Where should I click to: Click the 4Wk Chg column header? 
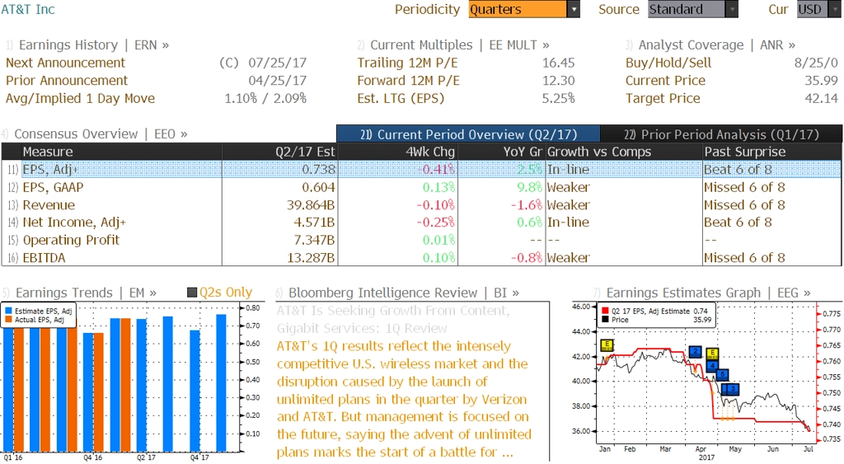tap(398, 152)
